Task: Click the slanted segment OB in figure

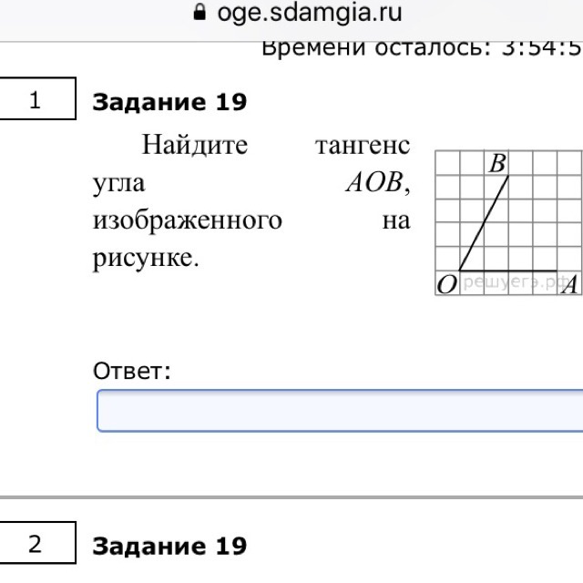Action: point(484,223)
